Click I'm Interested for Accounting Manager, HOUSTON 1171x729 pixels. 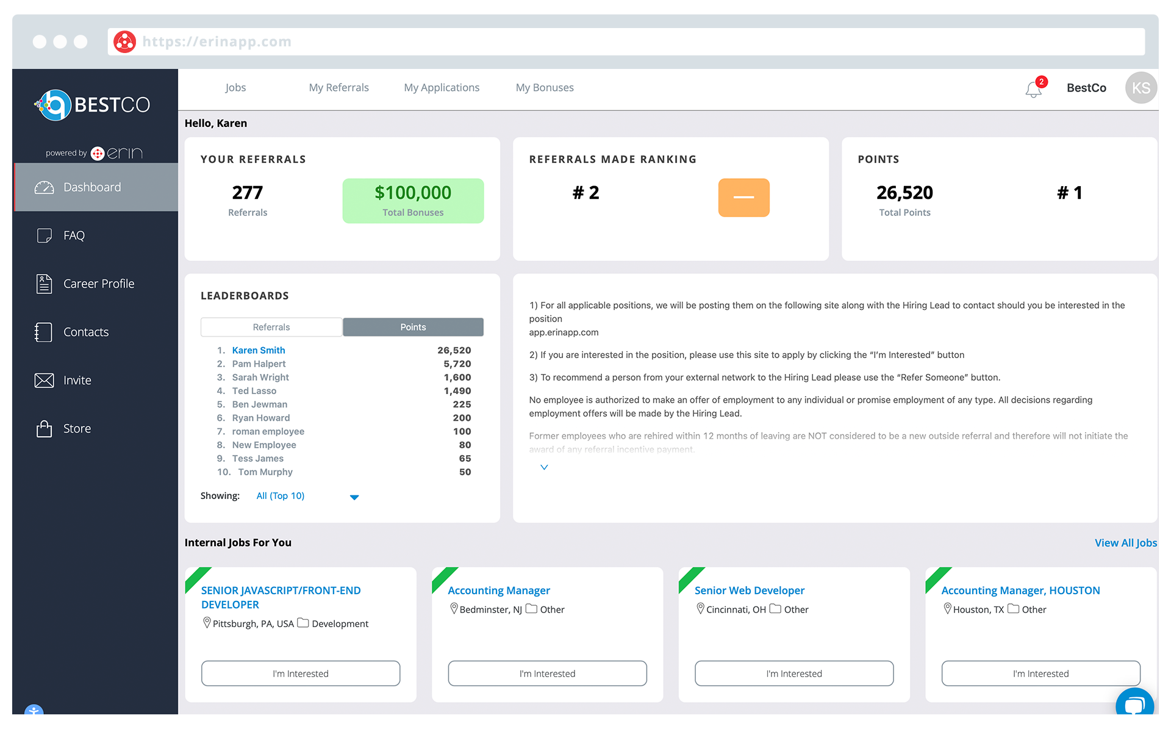(x=1040, y=673)
